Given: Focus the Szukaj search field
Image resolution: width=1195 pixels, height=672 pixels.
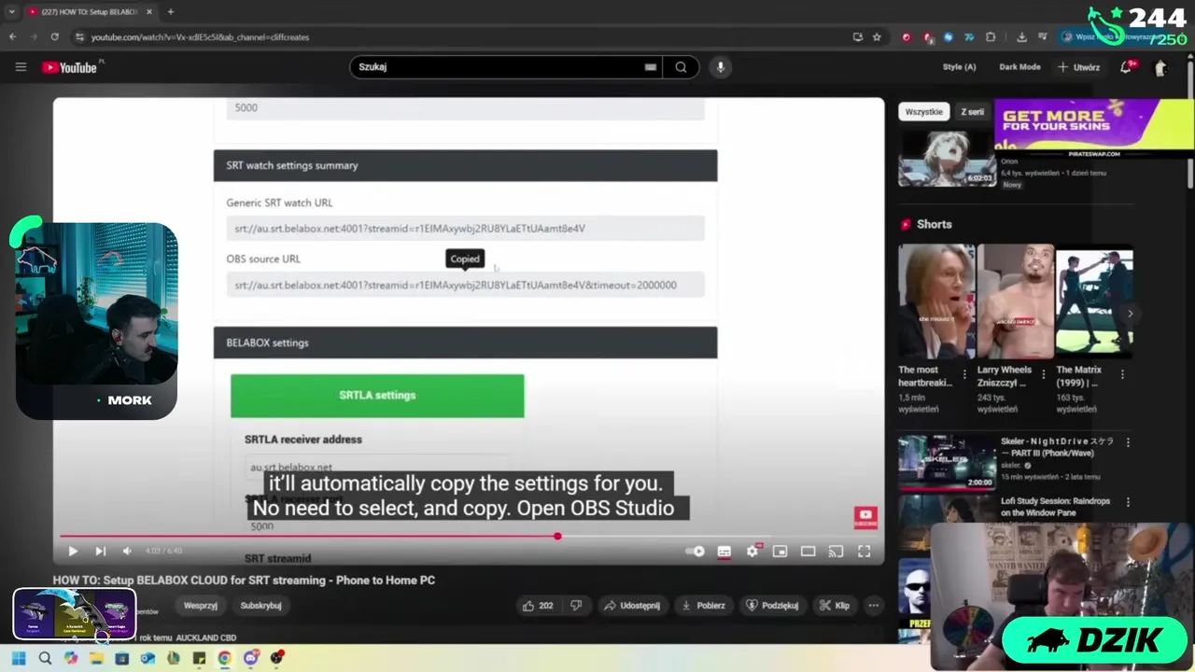Looking at the screenshot, I should (x=499, y=67).
